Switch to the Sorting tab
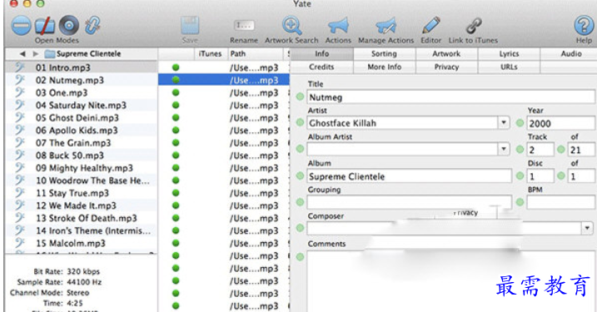 pyautogui.click(x=384, y=53)
